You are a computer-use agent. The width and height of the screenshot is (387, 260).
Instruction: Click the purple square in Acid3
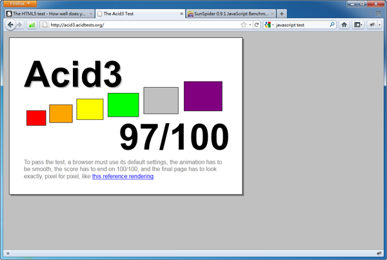click(x=203, y=96)
